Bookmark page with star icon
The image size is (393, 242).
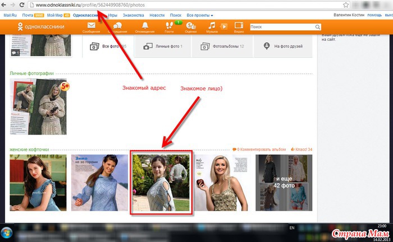point(346,4)
